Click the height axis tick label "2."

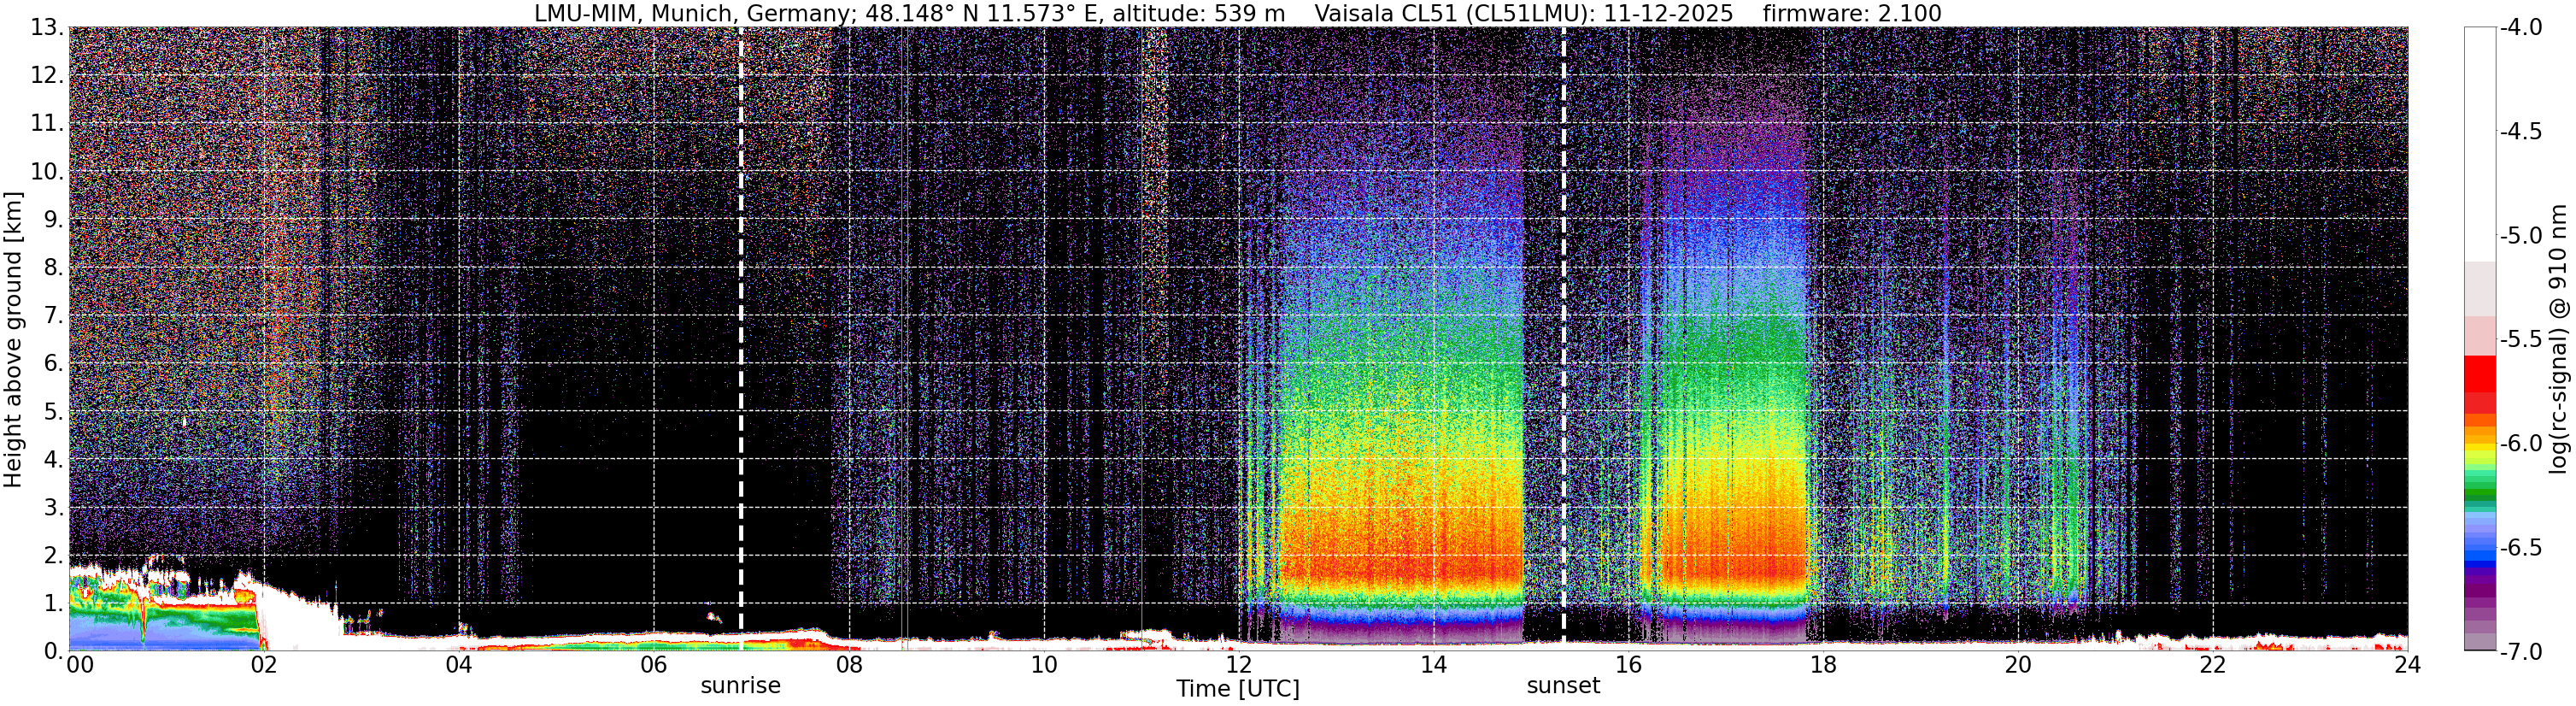(x=52, y=555)
